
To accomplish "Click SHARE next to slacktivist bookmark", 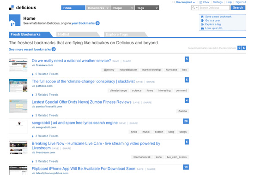I will pyautogui.click(x=151, y=82).
